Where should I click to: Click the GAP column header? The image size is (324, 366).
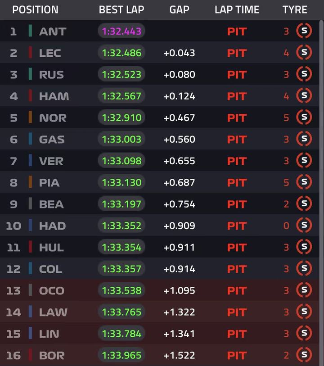(x=179, y=9)
